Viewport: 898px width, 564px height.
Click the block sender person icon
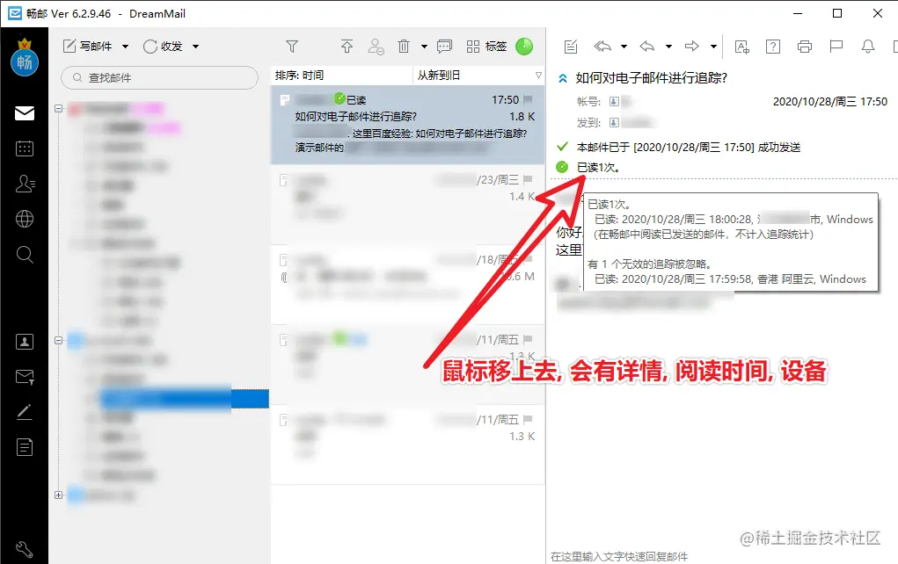[x=376, y=47]
